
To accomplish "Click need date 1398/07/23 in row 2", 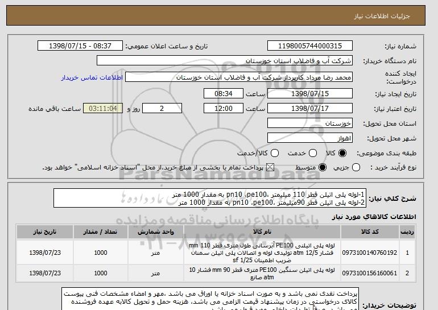I will point(45,273).
